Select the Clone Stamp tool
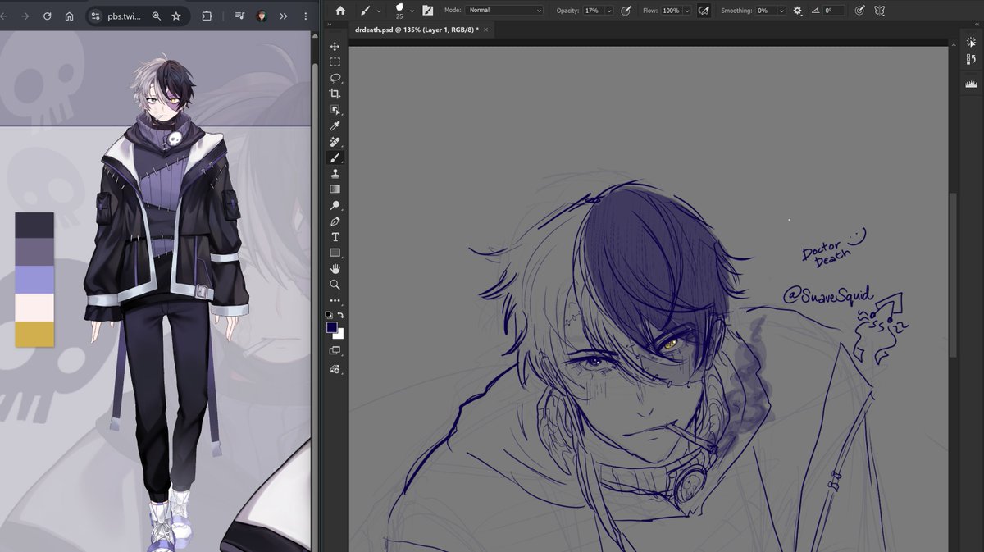 coord(335,173)
